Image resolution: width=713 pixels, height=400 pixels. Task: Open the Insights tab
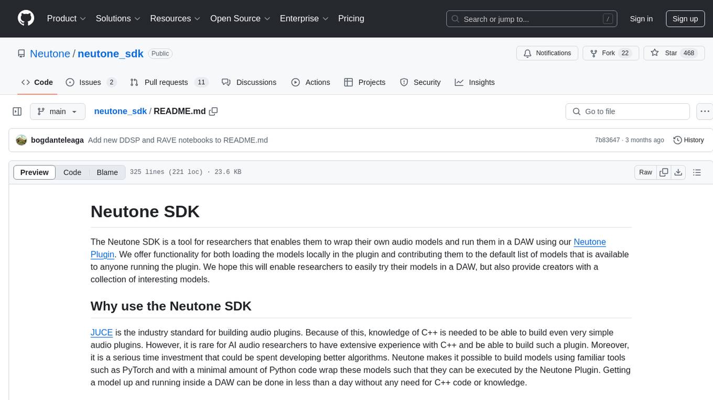coord(474,82)
